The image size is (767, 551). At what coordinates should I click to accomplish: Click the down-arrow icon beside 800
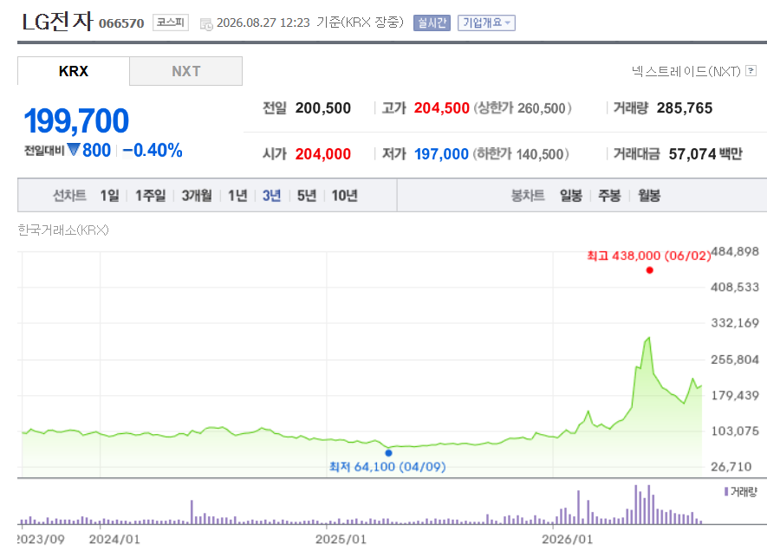(x=74, y=150)
